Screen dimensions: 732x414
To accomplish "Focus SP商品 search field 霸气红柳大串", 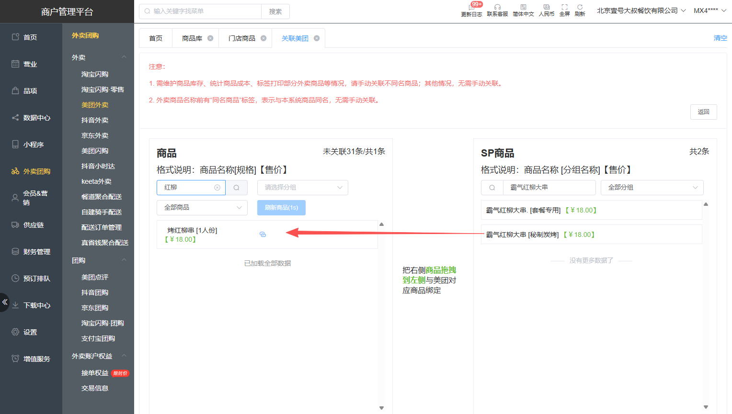I will click(x=549, y=188).
